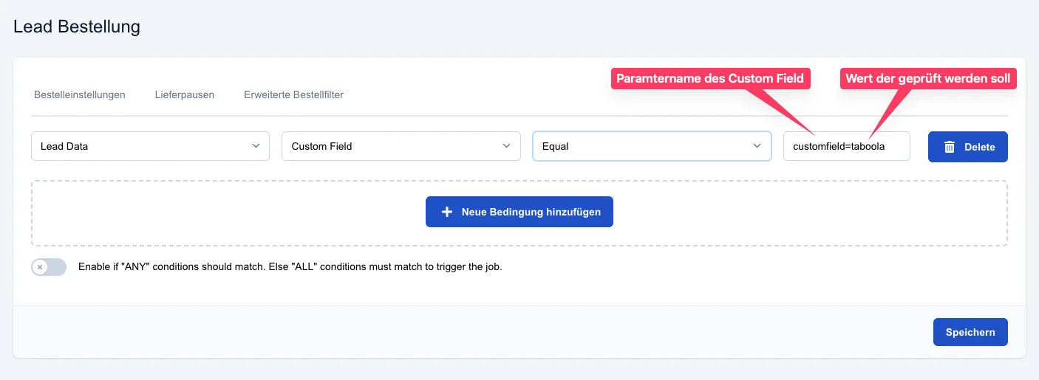Toggle the ANY conditions match switch

(x=49, y=267)
